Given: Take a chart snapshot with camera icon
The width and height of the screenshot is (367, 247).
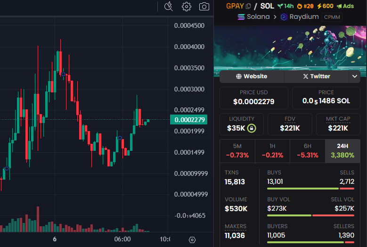Looking at the screenshot, I should click(204, 7).
